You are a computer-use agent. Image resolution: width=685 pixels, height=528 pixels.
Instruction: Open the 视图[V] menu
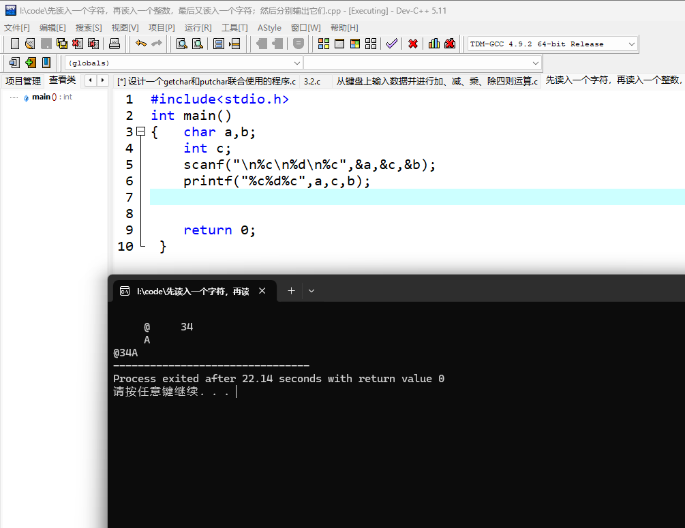click(x=125, y=27)
